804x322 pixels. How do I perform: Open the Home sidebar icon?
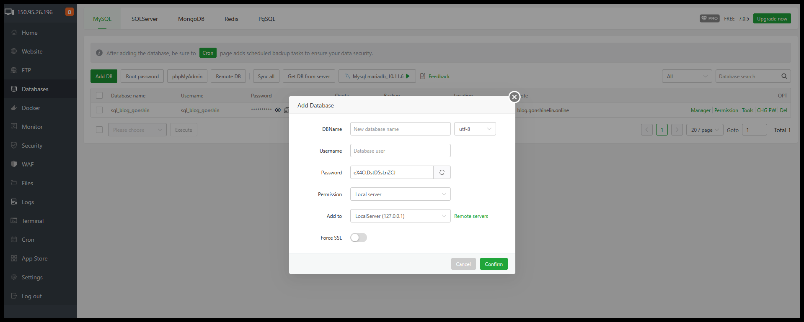pos(14,33)
